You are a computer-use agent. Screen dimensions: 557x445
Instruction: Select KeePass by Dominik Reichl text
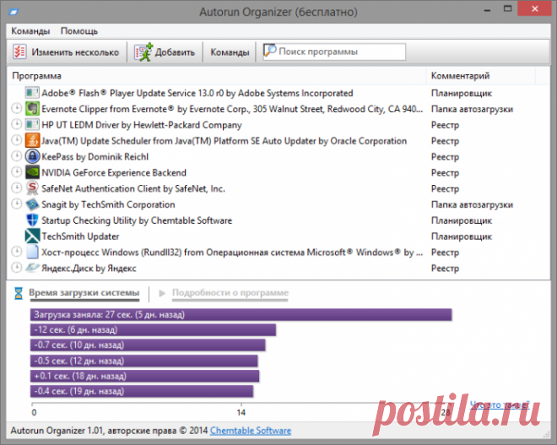coord(95,157)
